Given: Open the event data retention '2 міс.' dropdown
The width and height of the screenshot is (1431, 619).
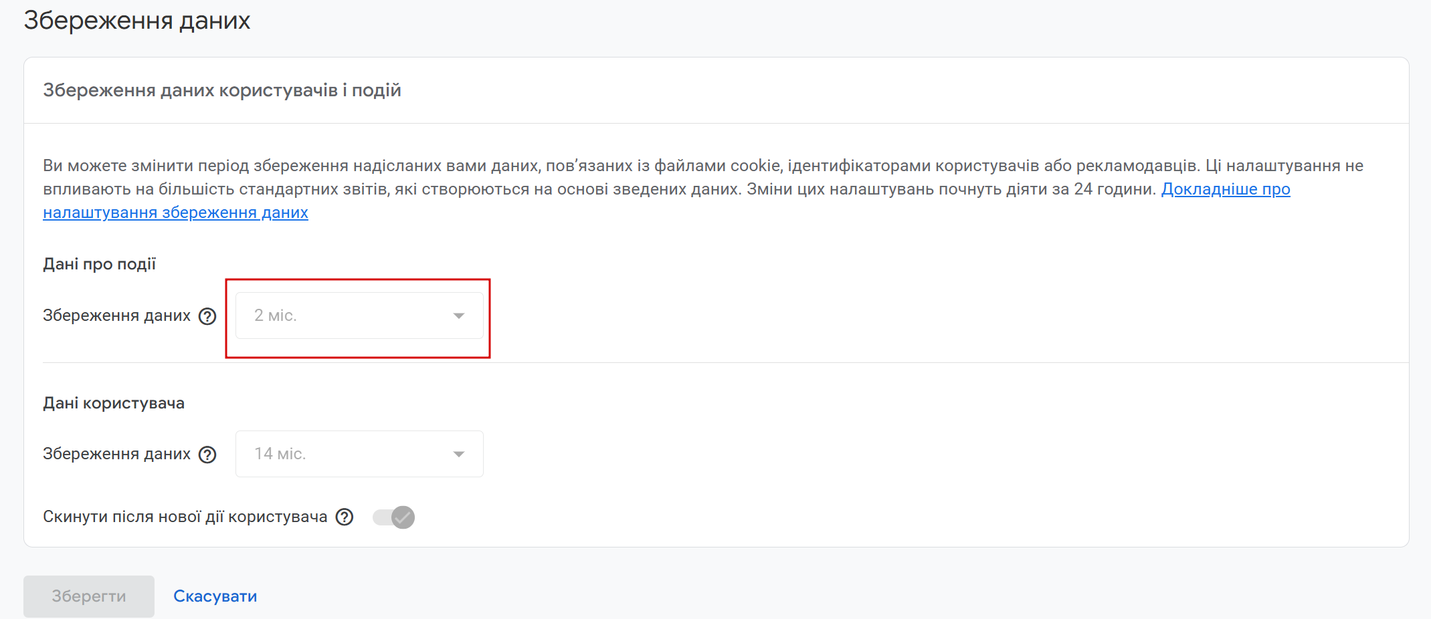Looking at the screenshot, I should pos(359,316).
